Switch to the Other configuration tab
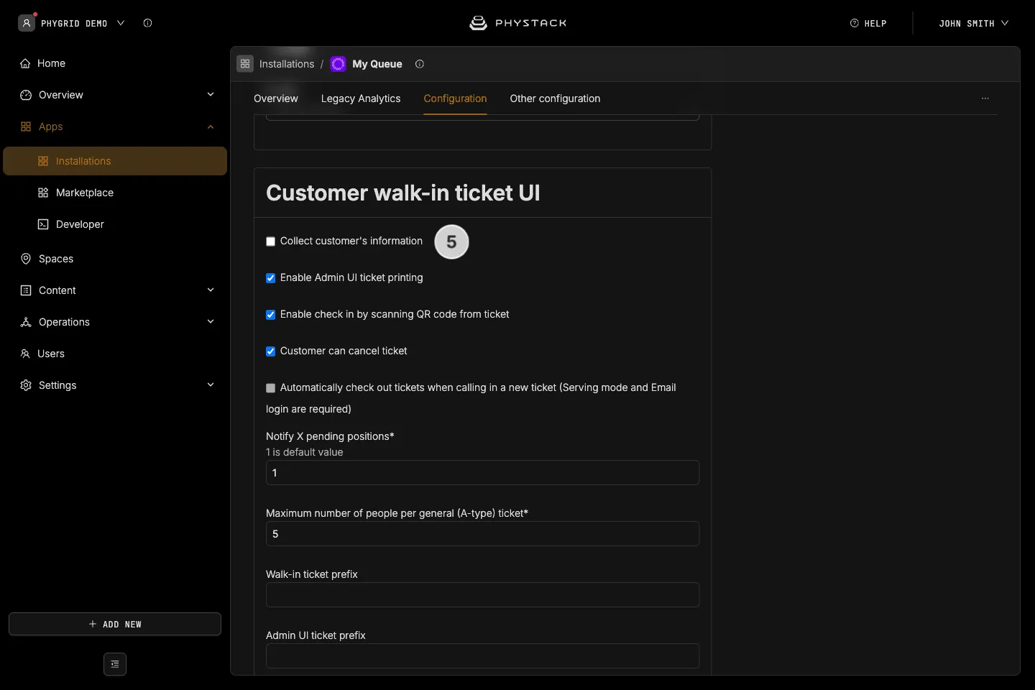 [x=555, y=98]
